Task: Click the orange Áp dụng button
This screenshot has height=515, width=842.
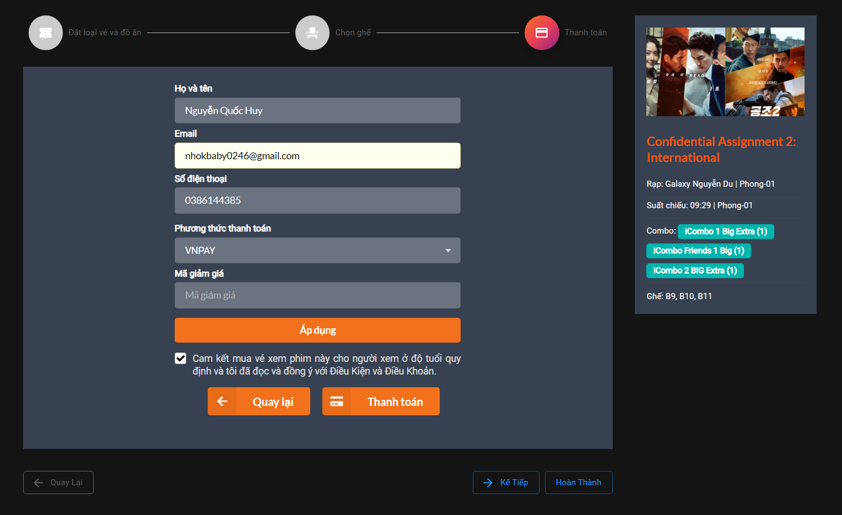Action: coord(317,330)
